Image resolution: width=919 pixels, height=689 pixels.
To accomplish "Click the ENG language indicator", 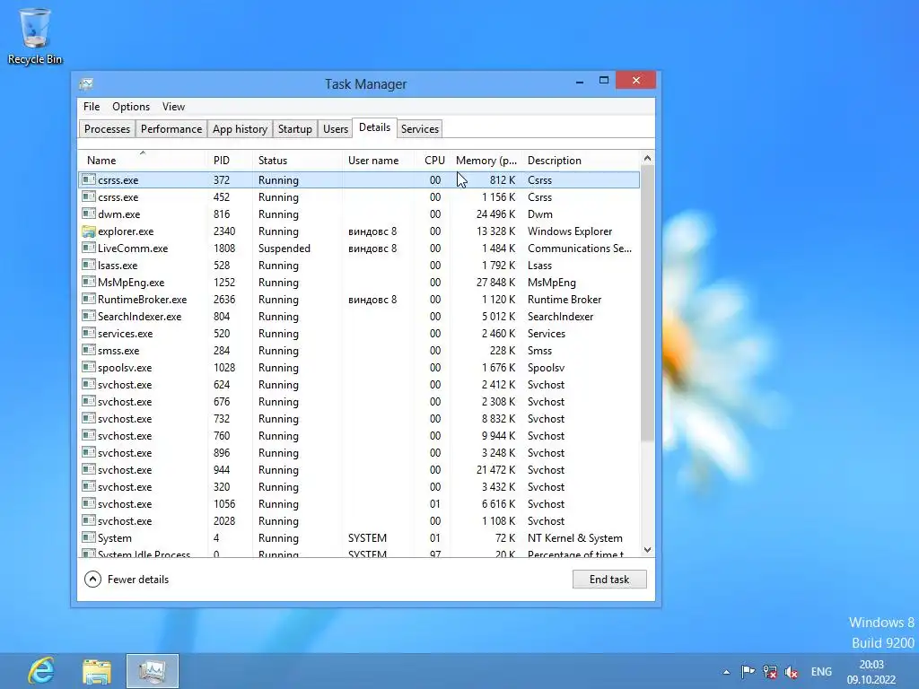I will click(821, 672).
